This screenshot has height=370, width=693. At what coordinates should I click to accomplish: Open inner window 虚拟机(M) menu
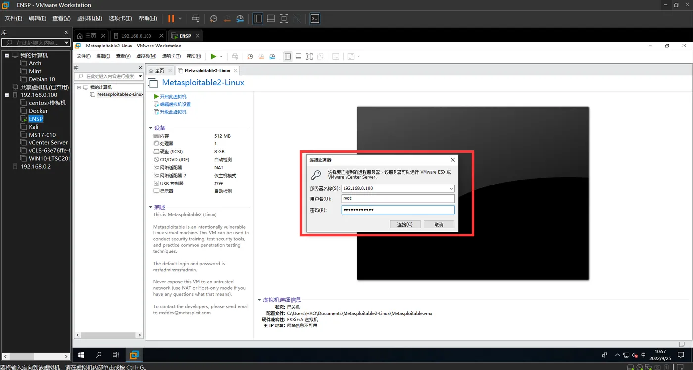pos(146,56)
